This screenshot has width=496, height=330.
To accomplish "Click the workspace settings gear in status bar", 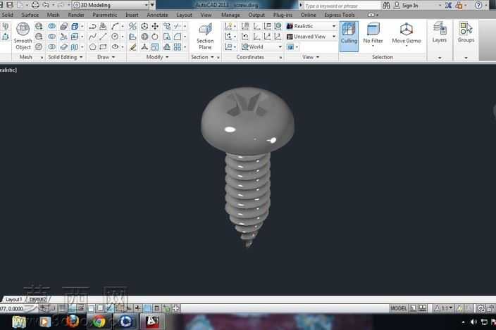I will pos(480,308).
